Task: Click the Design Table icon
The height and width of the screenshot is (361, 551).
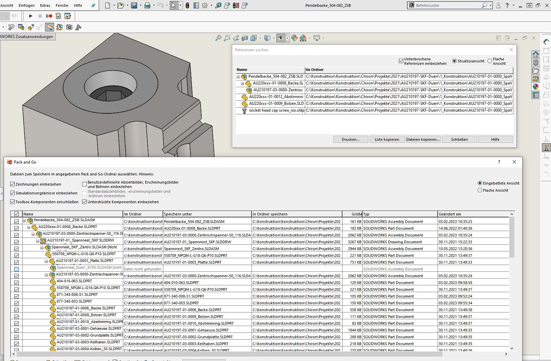Action: click(x=21, y=27)
